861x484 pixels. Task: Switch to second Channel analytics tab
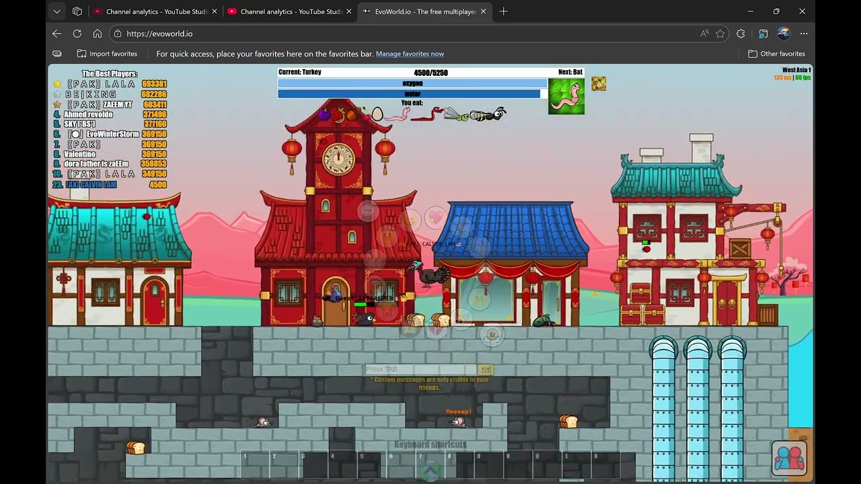click(x=291, y=11)
